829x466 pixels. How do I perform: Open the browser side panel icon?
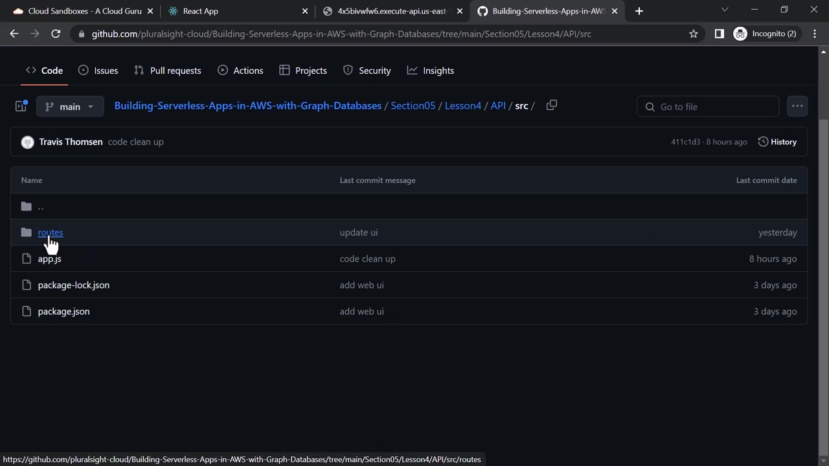click(x=719, y=34)
